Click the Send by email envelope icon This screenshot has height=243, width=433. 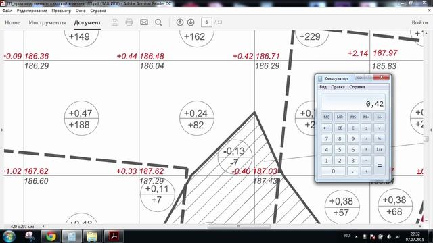click(144, 22)
